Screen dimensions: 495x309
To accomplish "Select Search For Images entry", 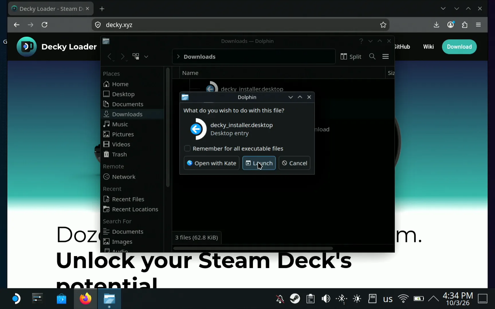I will (x=132, y=242).
